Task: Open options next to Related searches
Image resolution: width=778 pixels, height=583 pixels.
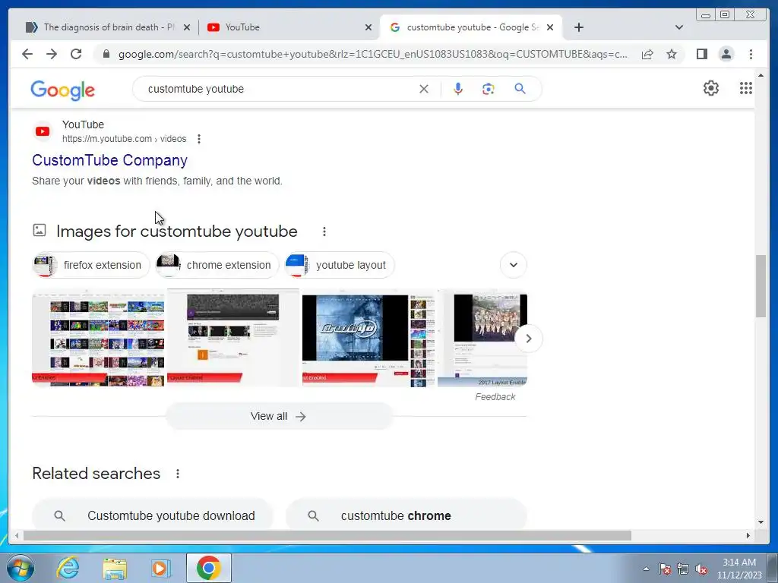Action: pos(178,474)
